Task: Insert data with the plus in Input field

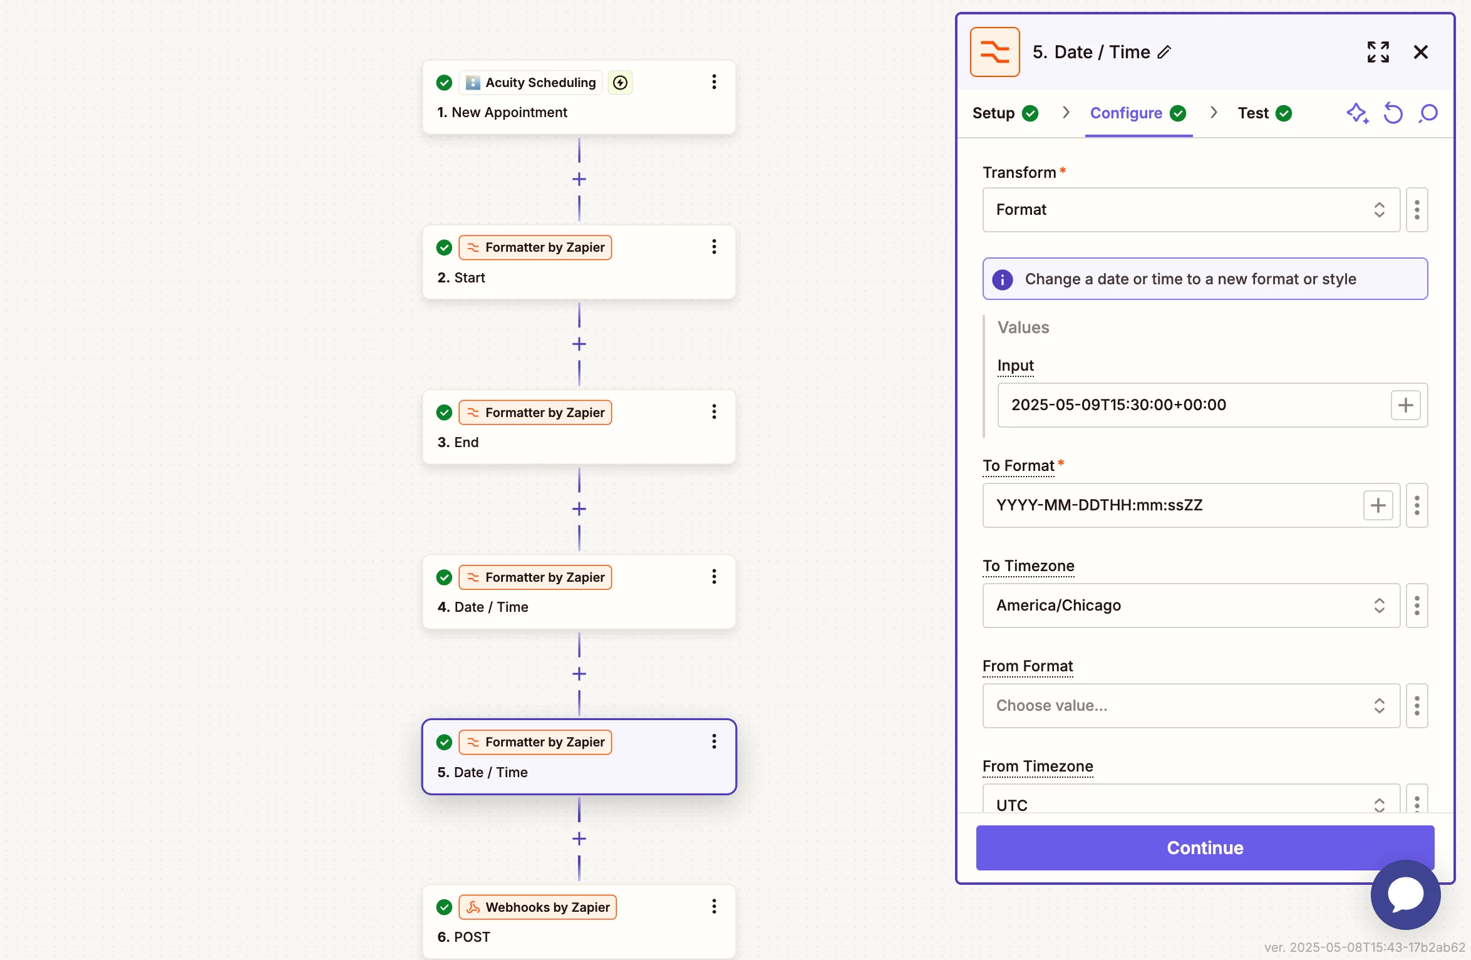Action: click(1405, 405)
